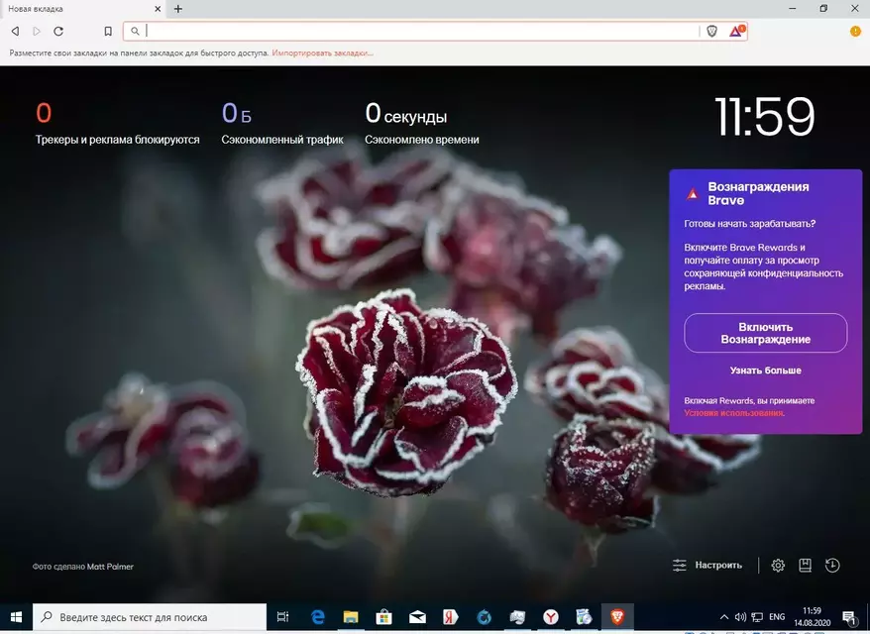
Task: Open bookmarks icon at bottom right
Action: (x=805, y=566)
